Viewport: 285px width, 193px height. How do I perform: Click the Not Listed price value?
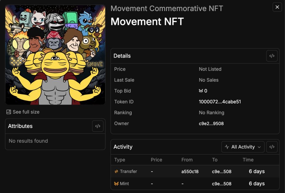[210, 69]
